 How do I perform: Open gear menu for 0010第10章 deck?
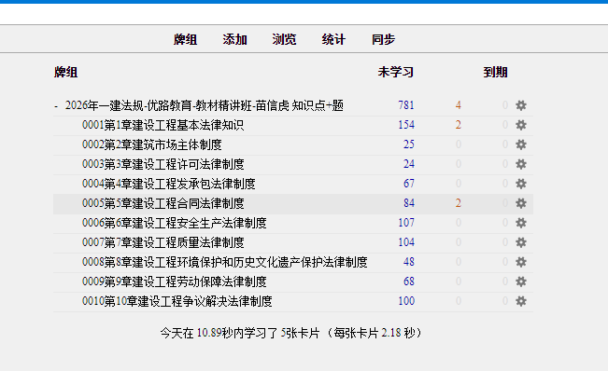pos(521,301)
